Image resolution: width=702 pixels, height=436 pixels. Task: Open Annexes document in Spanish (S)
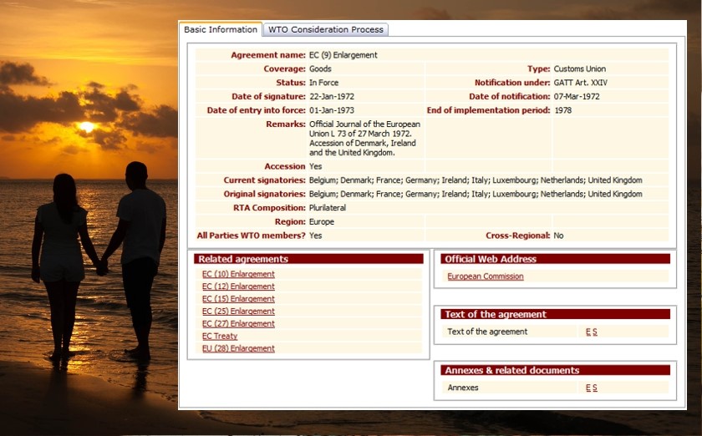click(x=595, y=388)
